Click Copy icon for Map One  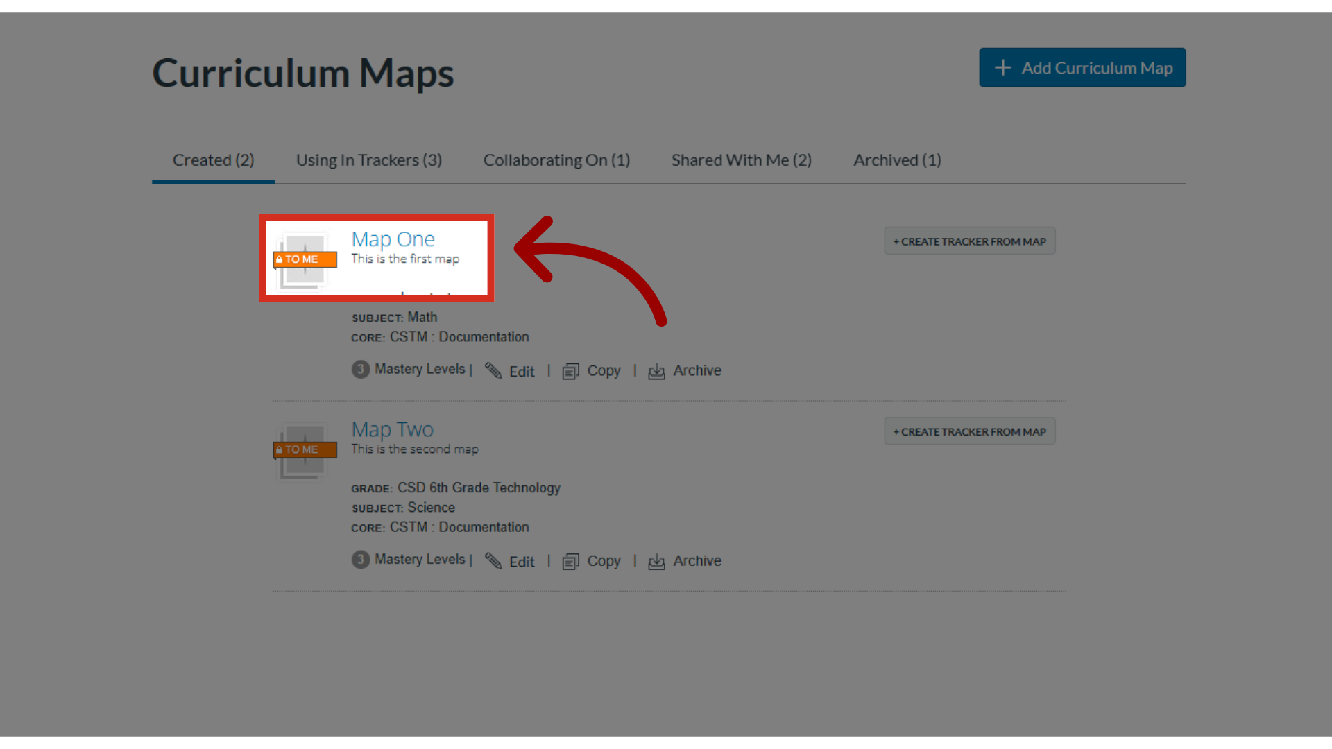pos(570,372)
